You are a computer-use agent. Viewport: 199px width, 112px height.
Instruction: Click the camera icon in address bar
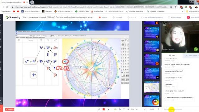pyautogui.click(x=171, y=7)
